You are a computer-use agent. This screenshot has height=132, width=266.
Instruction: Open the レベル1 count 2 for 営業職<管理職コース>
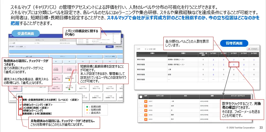coord(213,59)
